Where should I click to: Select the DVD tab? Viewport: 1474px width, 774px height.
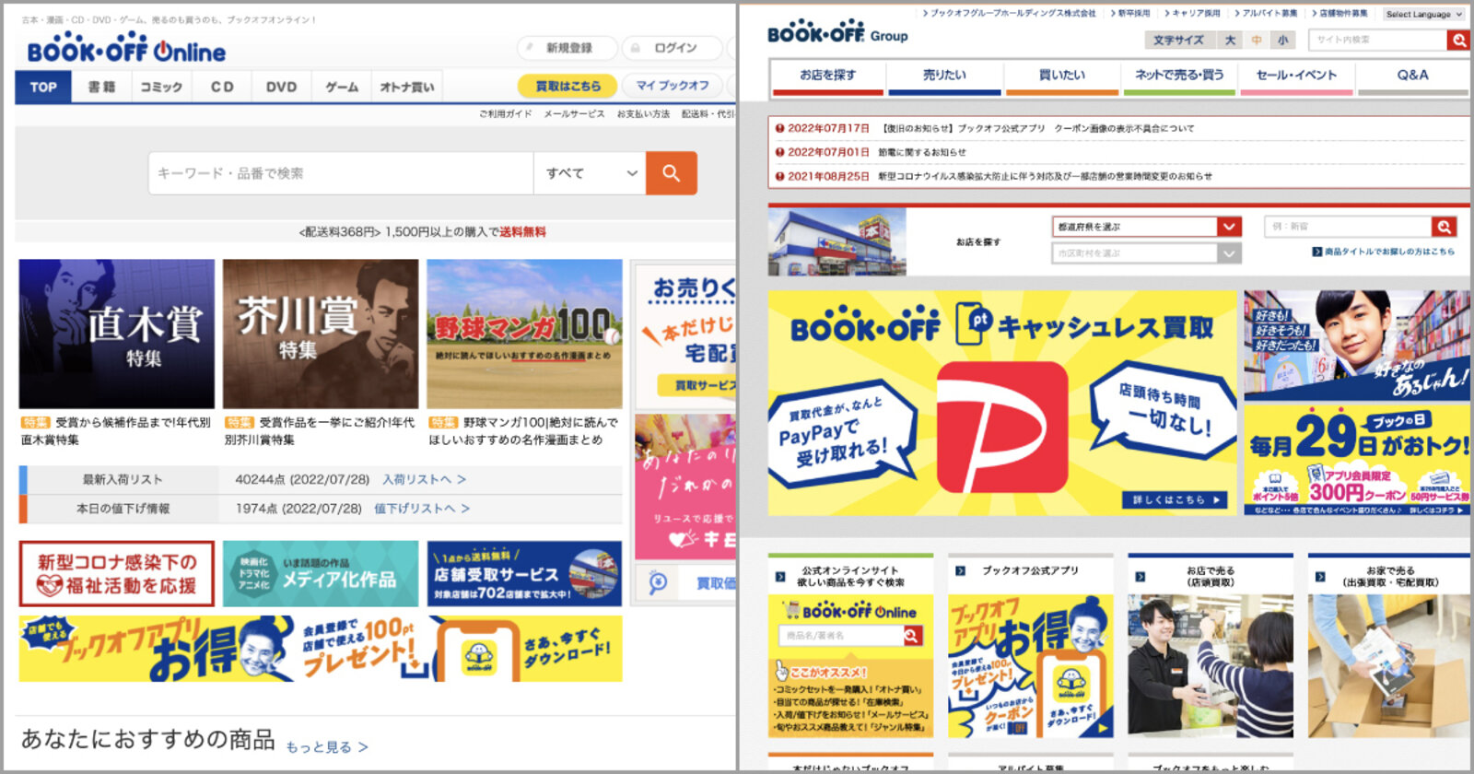(x=281, y=87)
